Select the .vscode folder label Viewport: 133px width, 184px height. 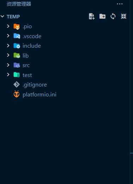[32, 36]
